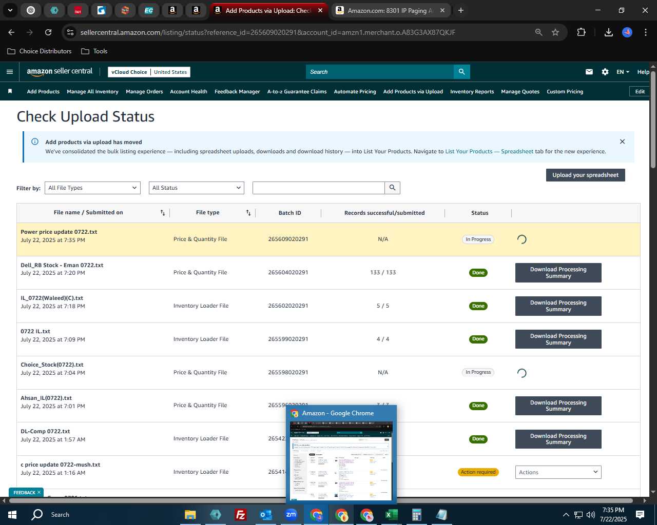The width and height of the screenshot is (657, 525).
Task: Open the Chrome downloads icon
Action: point(609,32)
